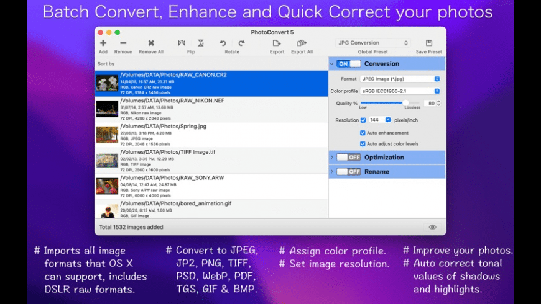The height and width of the screenshot is (304, 541).
Task: Click the Total 1532 images added status
Action: click(x=131, y=227)
